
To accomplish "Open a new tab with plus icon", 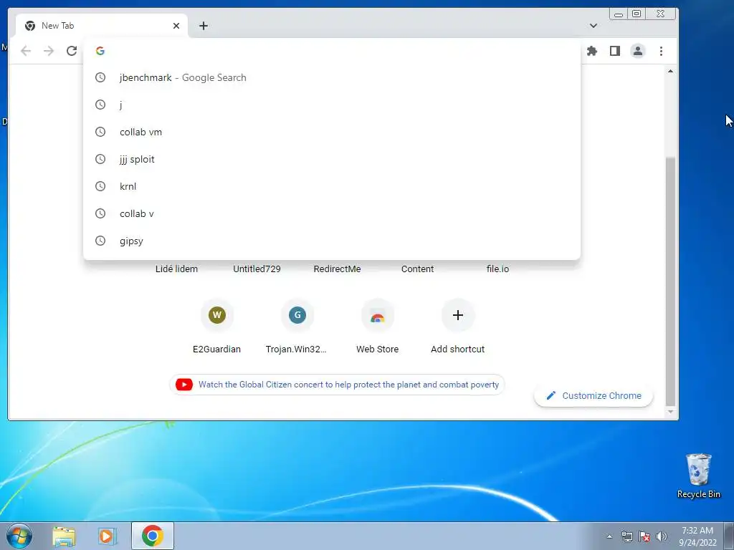I will pyautogui.click(x=203, y=26).
